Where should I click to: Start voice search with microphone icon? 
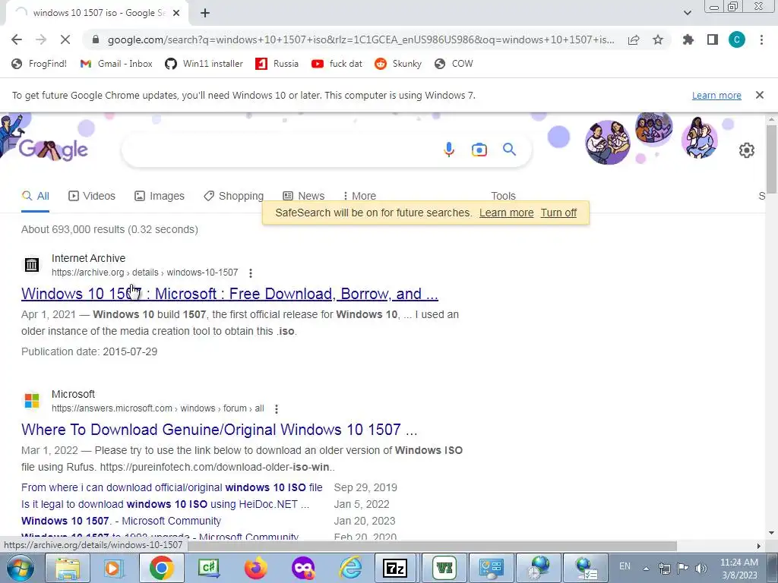448,150
